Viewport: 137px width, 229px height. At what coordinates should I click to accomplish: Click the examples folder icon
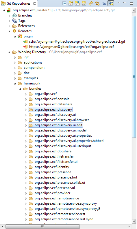(x=20, y=78)
